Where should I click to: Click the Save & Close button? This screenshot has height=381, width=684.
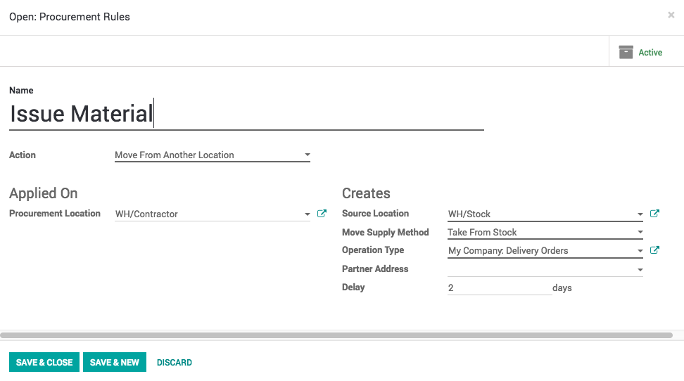click(x=44, y=362)
